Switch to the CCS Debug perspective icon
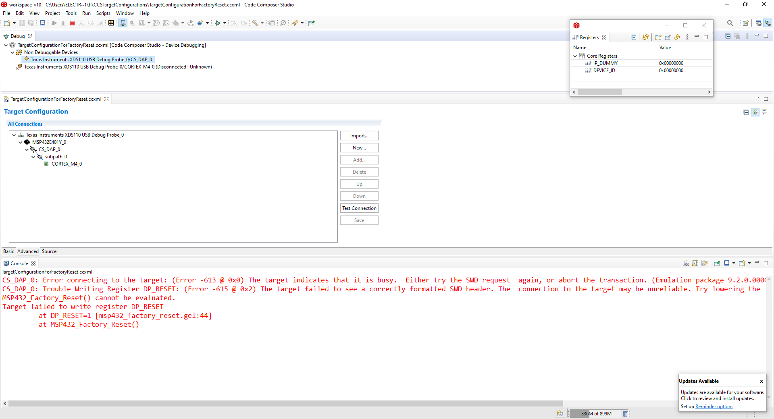 click(x=768, y=23)
